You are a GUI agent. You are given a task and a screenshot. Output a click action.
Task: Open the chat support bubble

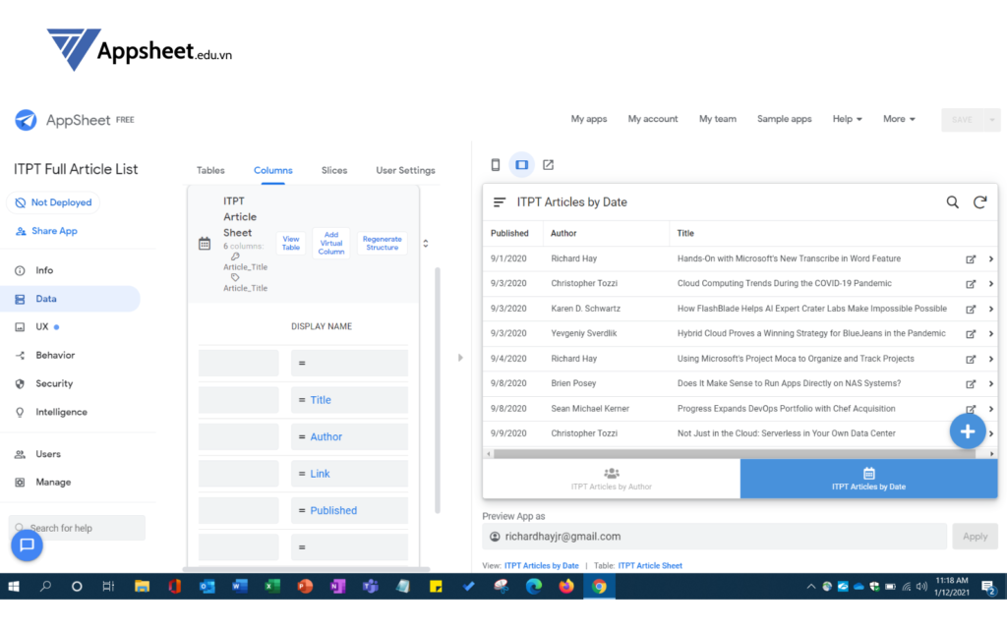[x=27, y=544]
